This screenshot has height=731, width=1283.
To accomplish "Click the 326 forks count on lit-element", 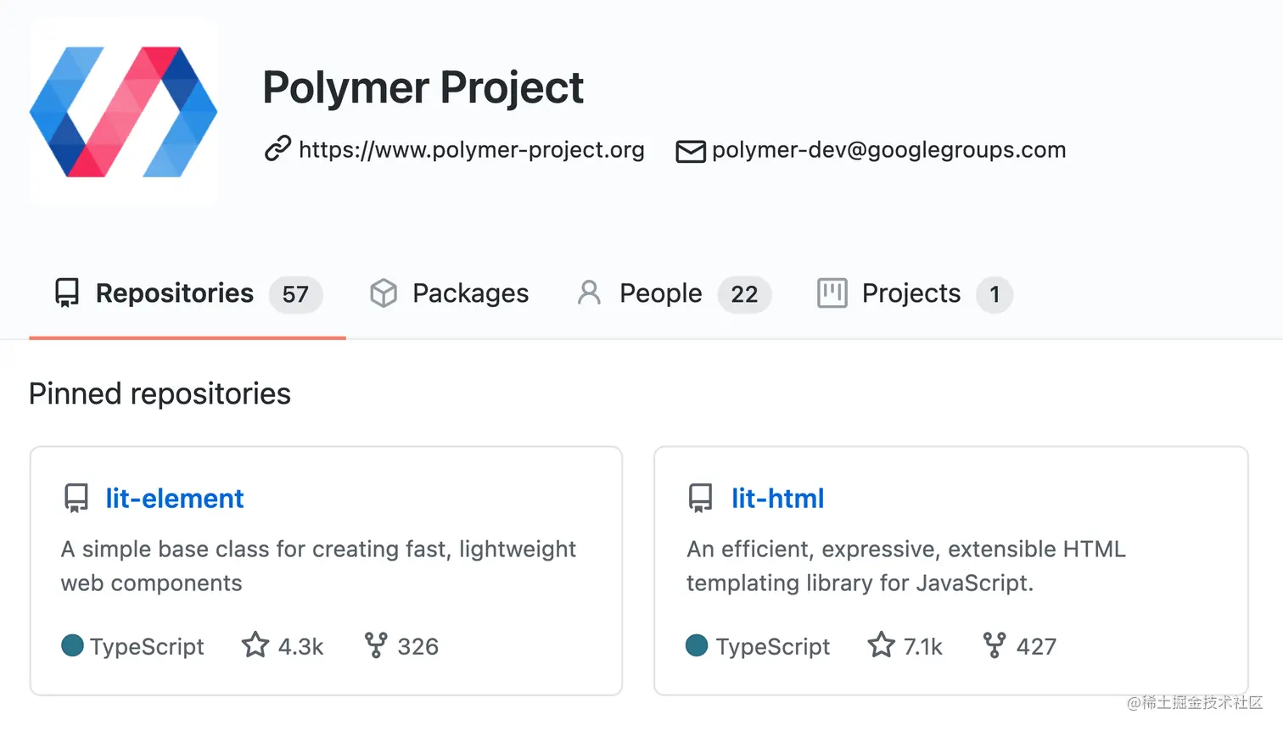I will coord(417,647).
